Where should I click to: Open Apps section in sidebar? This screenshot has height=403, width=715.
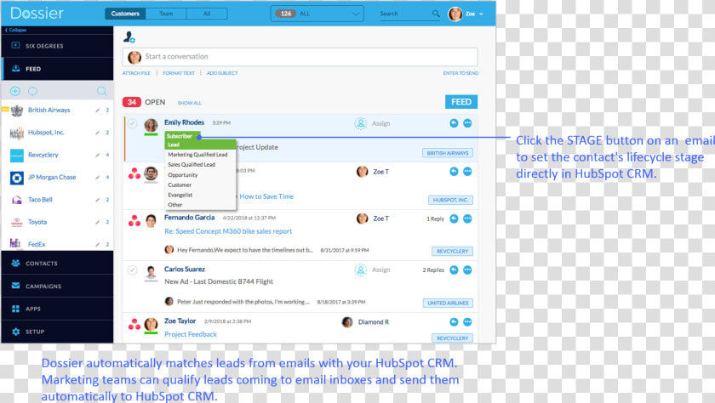[x=58, y=309]
